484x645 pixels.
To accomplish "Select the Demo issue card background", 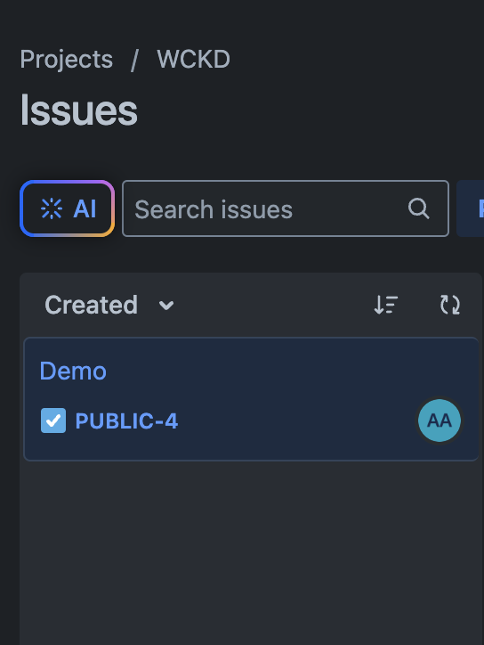I will (252, 399).
